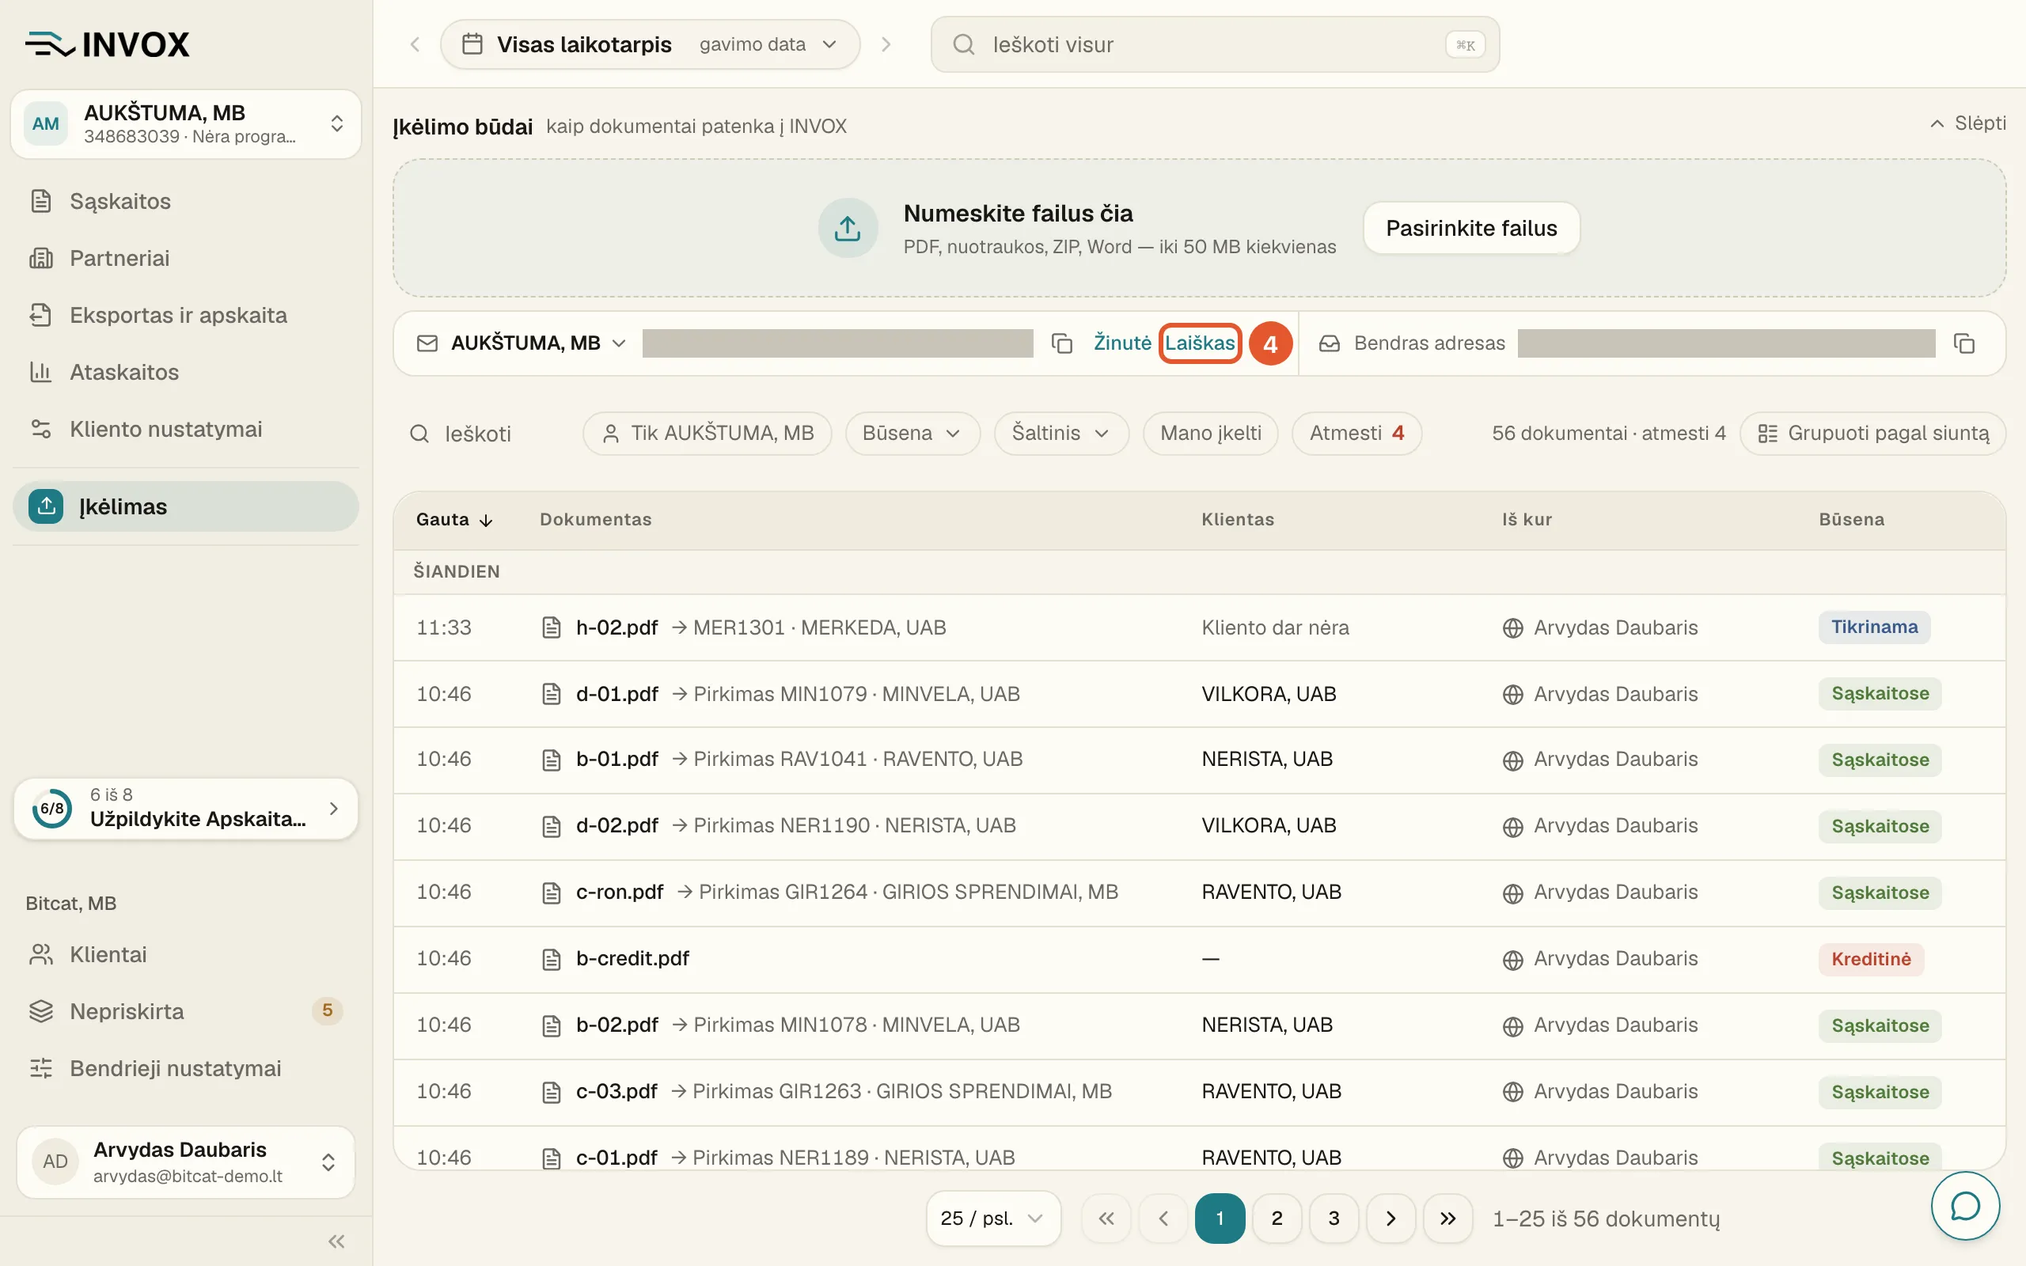Open the 25 / psl. page size dropdown
This screenshot has width=2026, height=1266.
993,1219
